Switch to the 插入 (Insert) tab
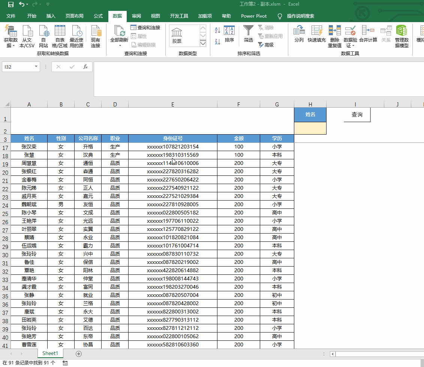Image resolution: width=424 pixels, height=367 pixels. point(51,16)
